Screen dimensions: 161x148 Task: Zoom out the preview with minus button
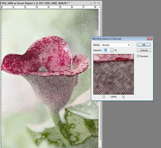[104, 97]
